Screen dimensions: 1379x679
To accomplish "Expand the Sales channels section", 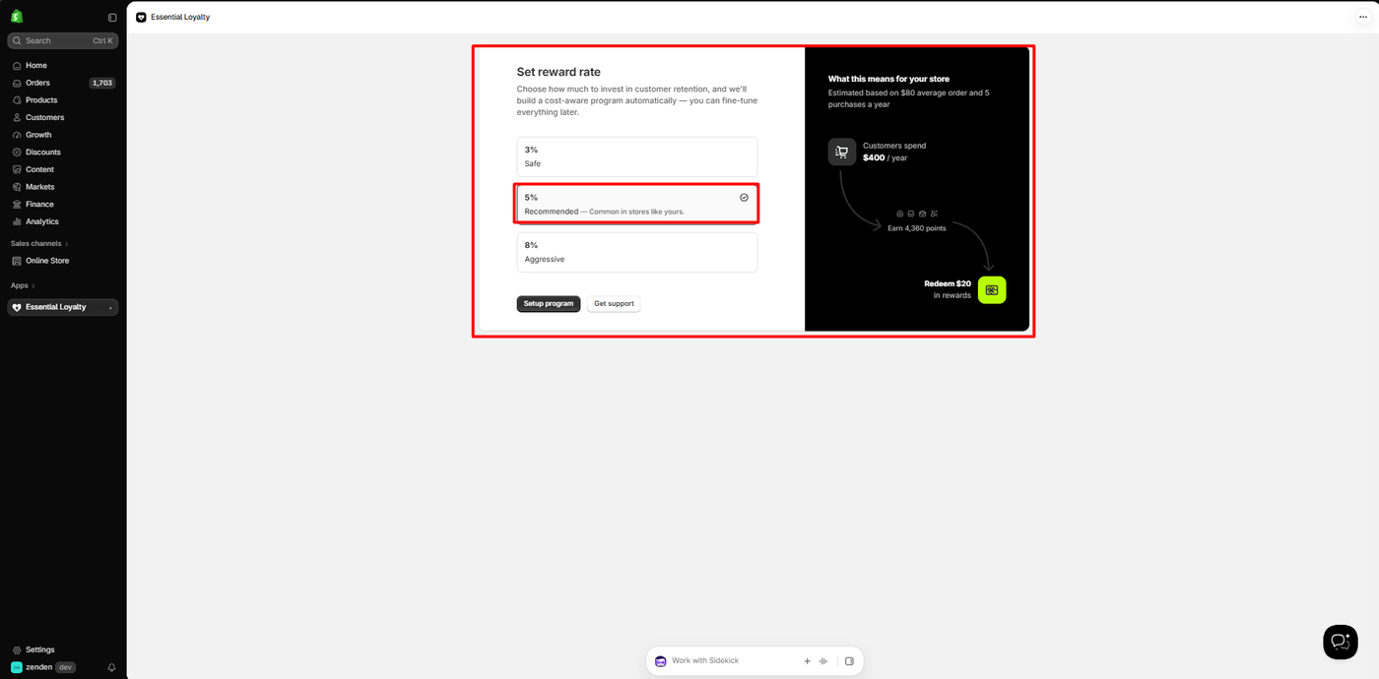I will point(39,243).
